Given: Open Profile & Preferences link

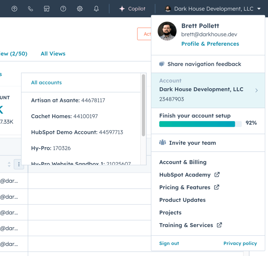Looking at the screenshot, I should coord(210,44).
